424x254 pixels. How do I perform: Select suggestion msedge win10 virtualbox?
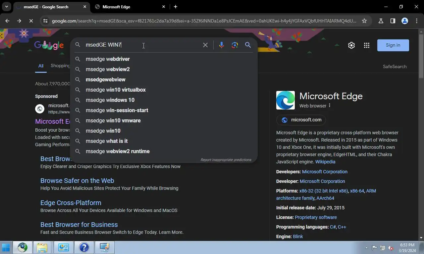[x=164, y=90]
